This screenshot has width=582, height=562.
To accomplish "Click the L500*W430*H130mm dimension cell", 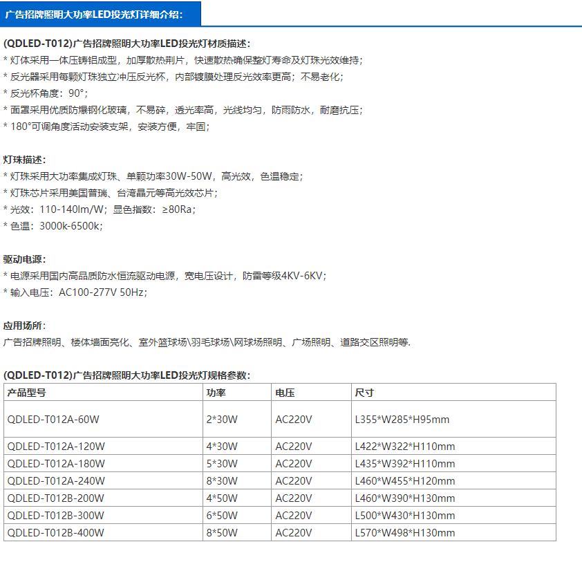I will pyautogui.click(x=453, y=515).
